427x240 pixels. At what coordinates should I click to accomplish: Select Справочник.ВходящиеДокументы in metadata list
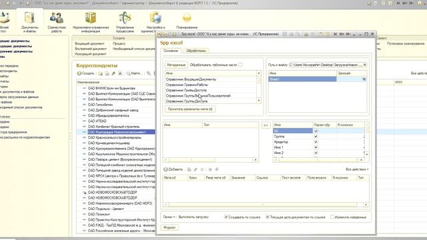click(x=211, y=79)
